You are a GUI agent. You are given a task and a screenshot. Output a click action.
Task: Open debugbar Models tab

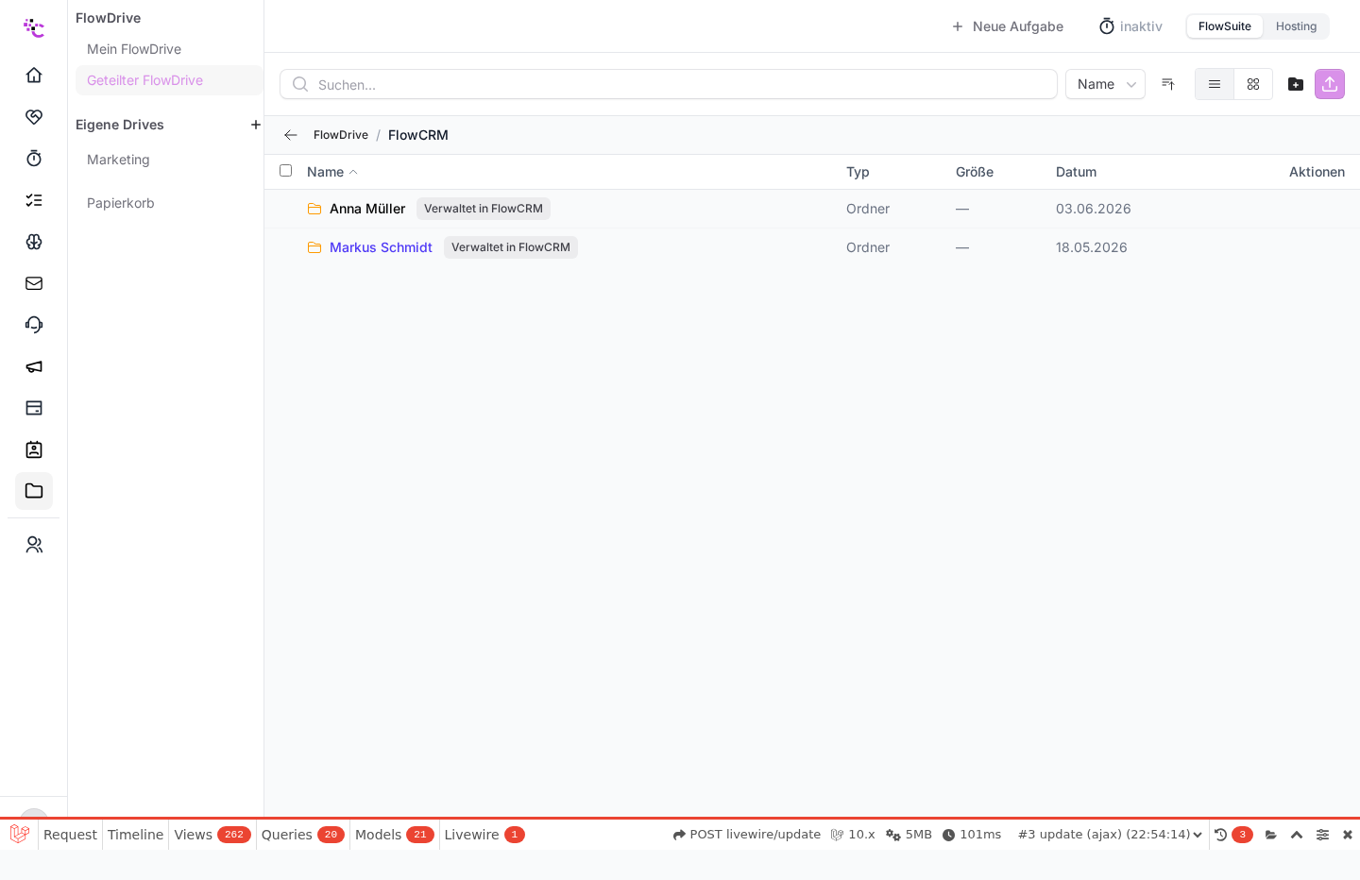(394, 835)
